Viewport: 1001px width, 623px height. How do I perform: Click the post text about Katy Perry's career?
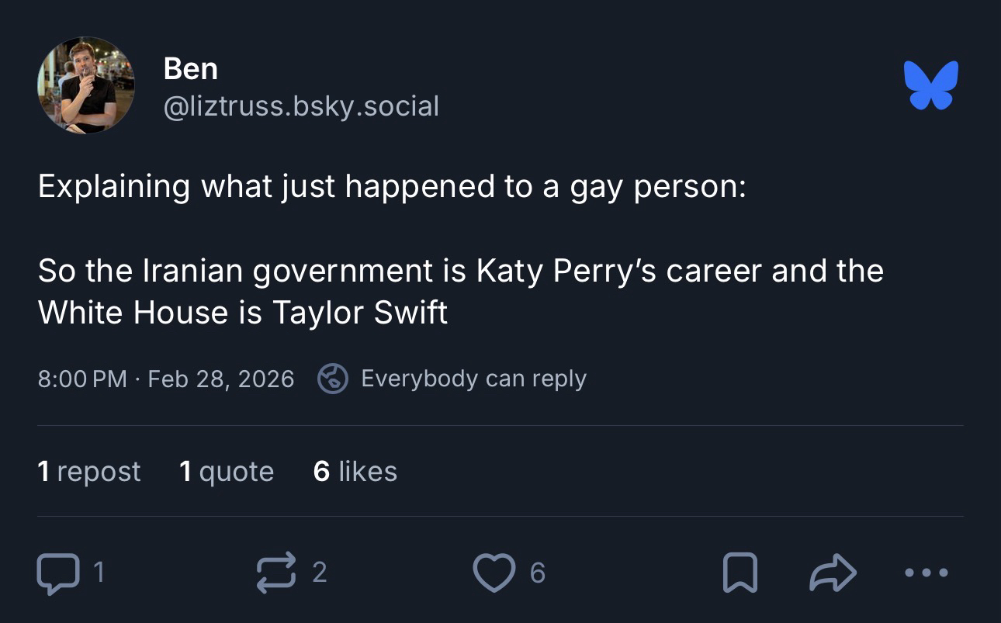pyautogui.click(x=460, y=291)
